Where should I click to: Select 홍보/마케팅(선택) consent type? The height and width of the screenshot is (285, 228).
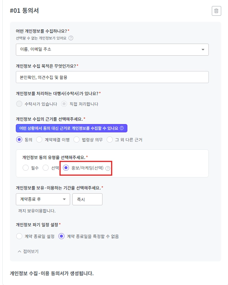(66, 168)
